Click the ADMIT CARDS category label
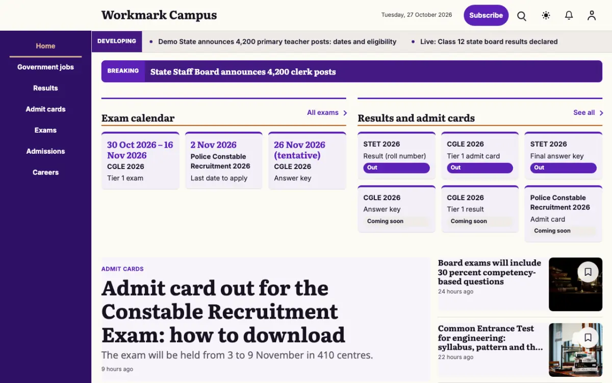Image resolution: width=612 pixels, height=383 pixels. (122, 269)
